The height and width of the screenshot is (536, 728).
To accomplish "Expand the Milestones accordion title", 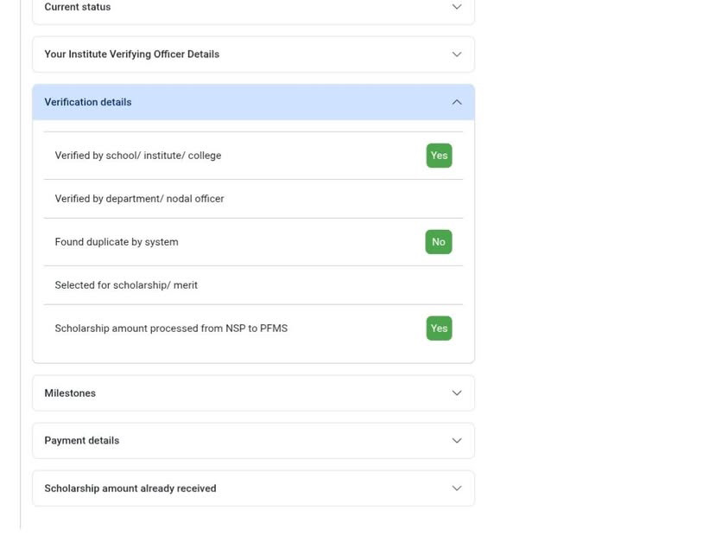I will click(70, 393).
